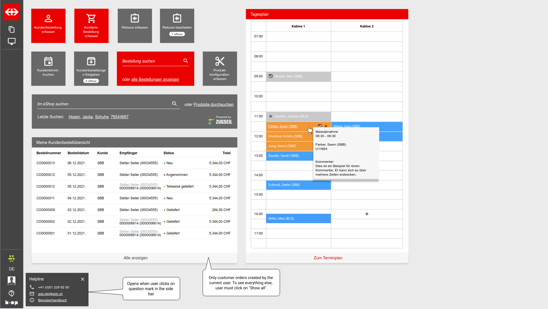Click Im eShop suchen input field
This screenshot has height=309, width=548.
point(103,104)
